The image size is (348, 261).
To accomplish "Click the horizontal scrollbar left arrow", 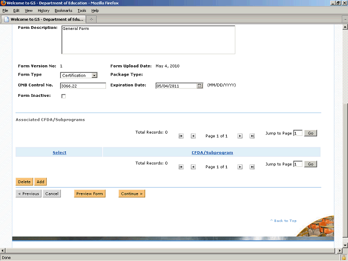I will tap(2, 251).
